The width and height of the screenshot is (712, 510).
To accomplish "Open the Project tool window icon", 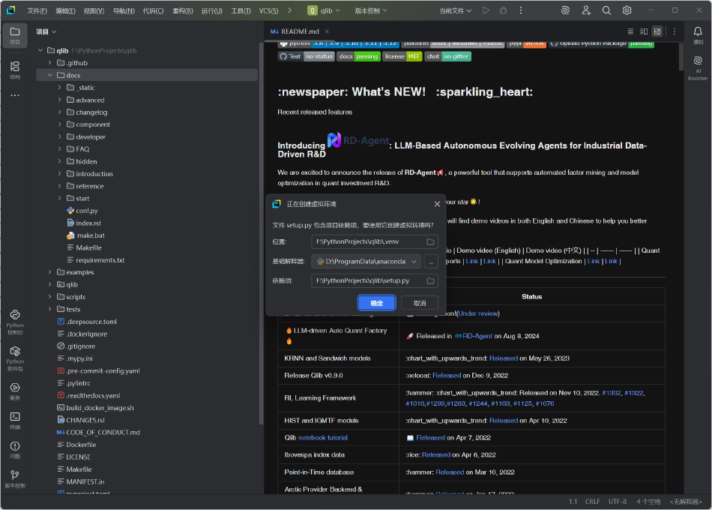I will pyautogui.click(x=15, y=35).
